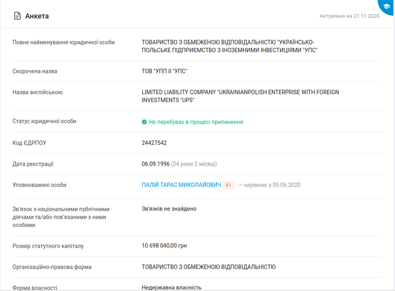
Task: Click the Розмір статутного капіталу label
Action: (x=48, y=246)
